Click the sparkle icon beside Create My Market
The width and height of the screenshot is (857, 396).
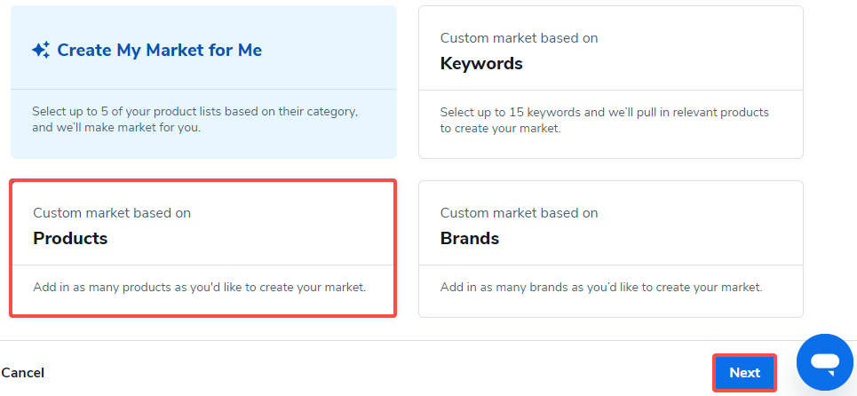pos(41,51)
